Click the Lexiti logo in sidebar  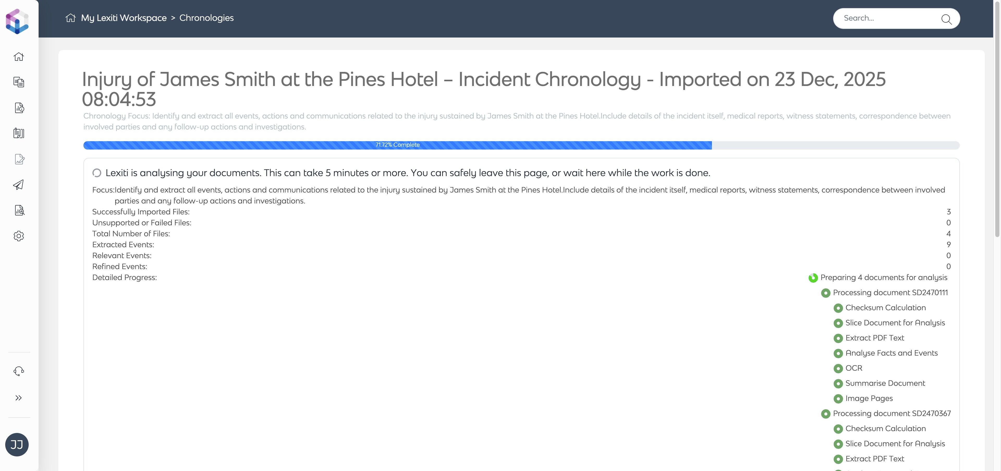[x=17, y=21]
